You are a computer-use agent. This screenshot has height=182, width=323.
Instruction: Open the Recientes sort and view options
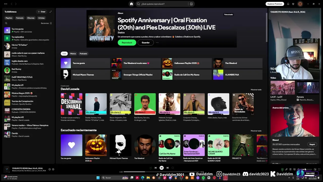tap(46, 23)
